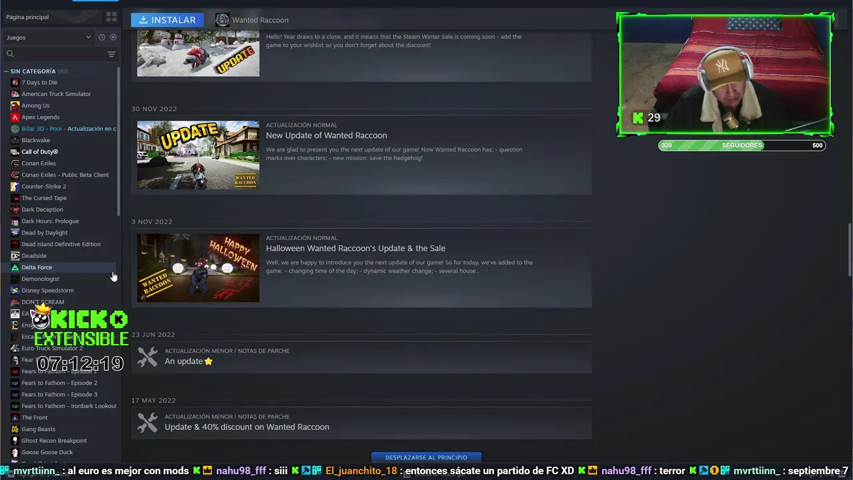Screen dimensions: 853x480
Task: Open 'New Update of Wanted Raccoon' article
Action: point(327,135)
